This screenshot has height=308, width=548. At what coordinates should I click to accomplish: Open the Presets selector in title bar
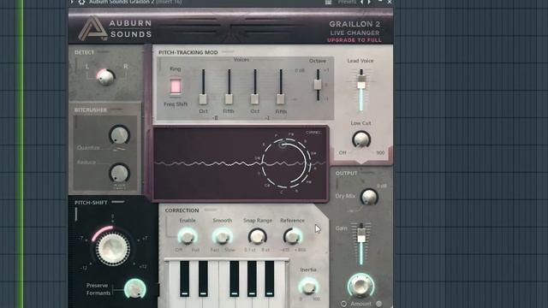coord(347,2)
